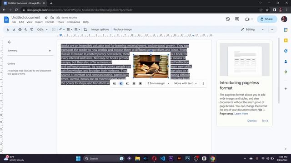Click the books image in document
Viewport: 291px width, 163px height.
[151, 66]
